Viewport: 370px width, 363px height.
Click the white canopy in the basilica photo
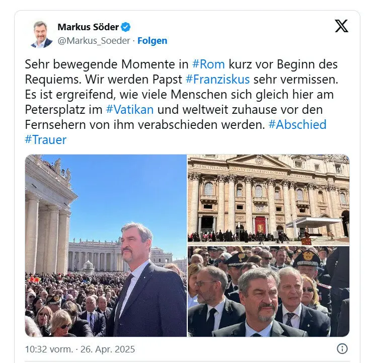coord(314,223)
